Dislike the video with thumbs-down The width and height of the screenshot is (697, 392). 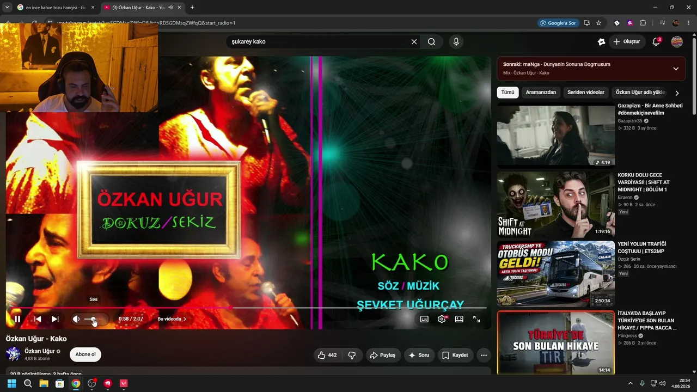point(352,355)
